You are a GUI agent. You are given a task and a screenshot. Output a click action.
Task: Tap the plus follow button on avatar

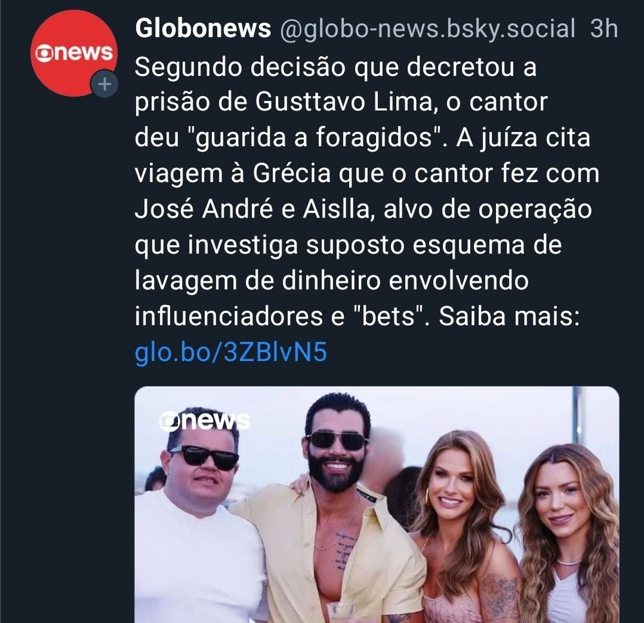click(x=105, y=84)
